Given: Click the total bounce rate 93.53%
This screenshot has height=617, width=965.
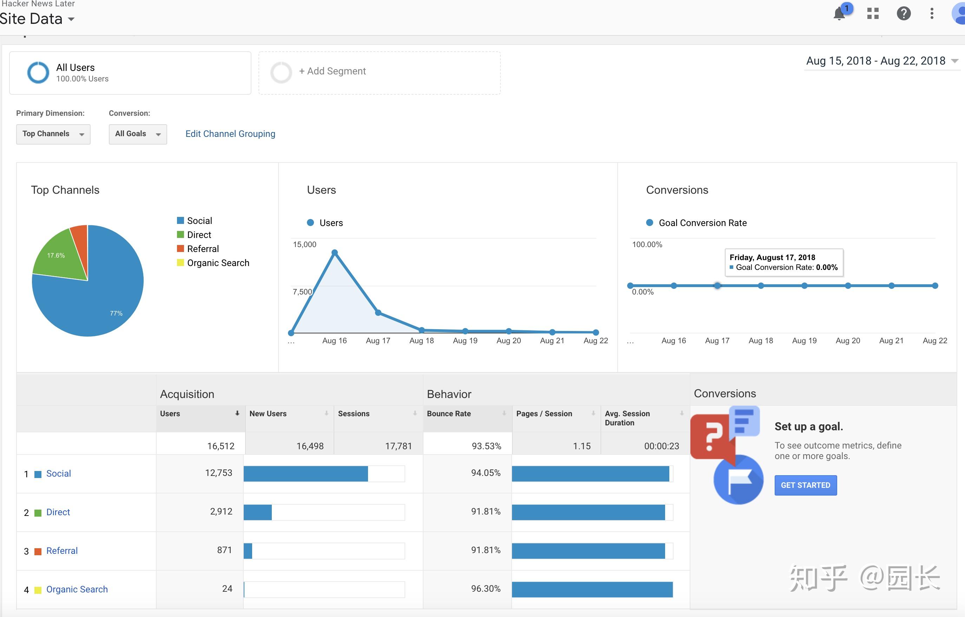Looking at the screenshot, I should pyautogui.click(x=486, y=446).
